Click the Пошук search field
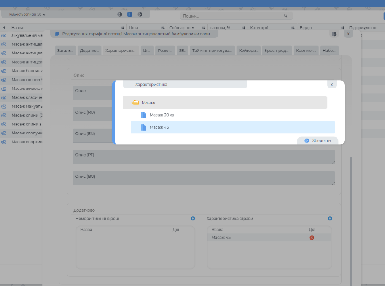Image resolution: width=385 pixels, height=286 pixels. click(x=232, y=16)
